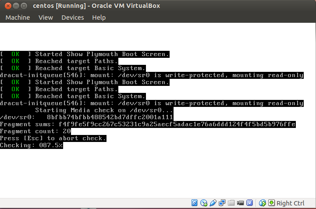Click the optical disc (CD/DVD) status icon
This screenshot has height=209, width=316.
[x=203, y=203]
